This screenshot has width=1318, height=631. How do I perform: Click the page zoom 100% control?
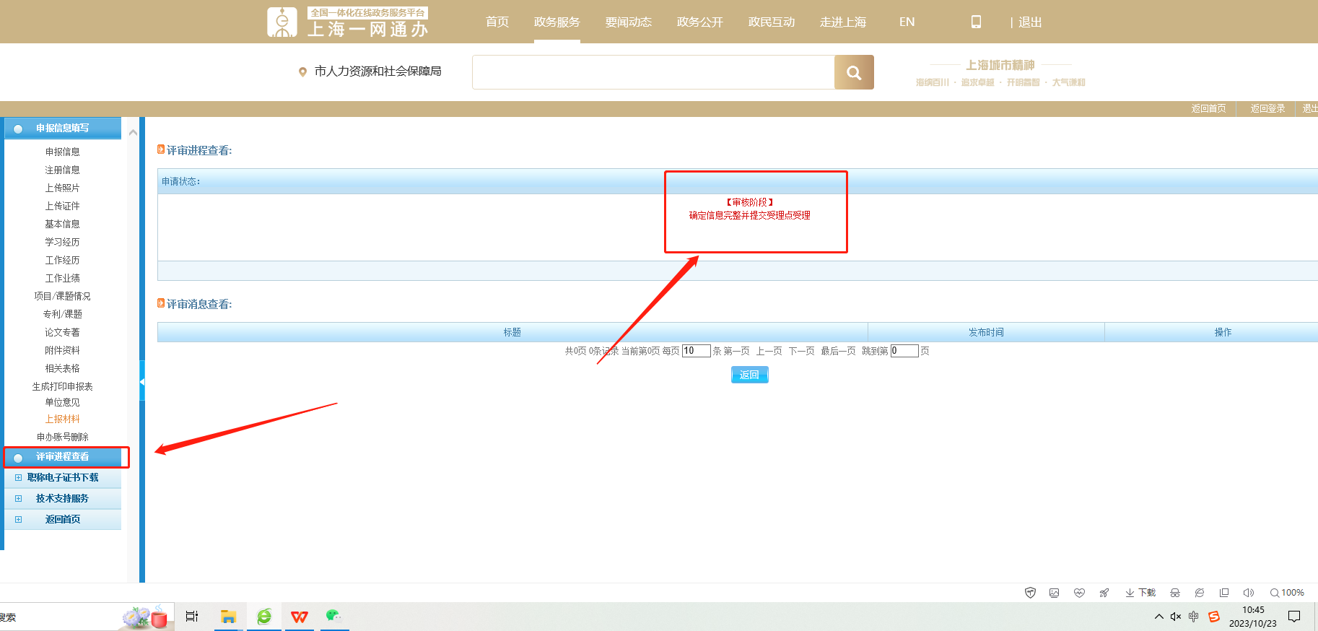tap(1287, 593)
